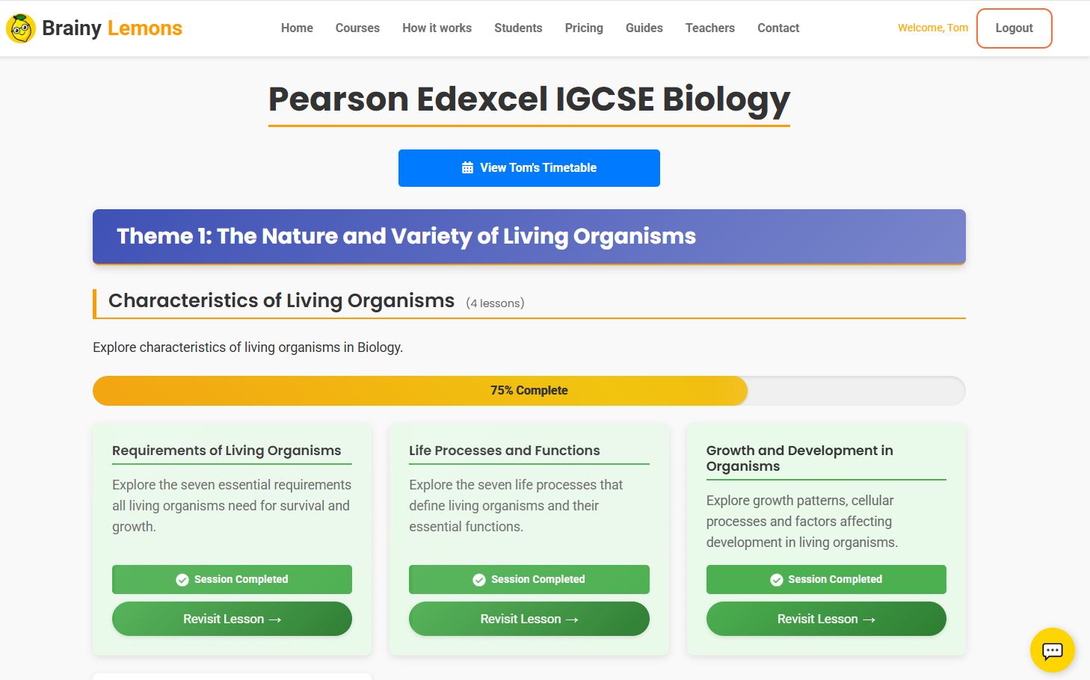Click the Characteristics of Living Organisms section heading

(x=281, y=300)
